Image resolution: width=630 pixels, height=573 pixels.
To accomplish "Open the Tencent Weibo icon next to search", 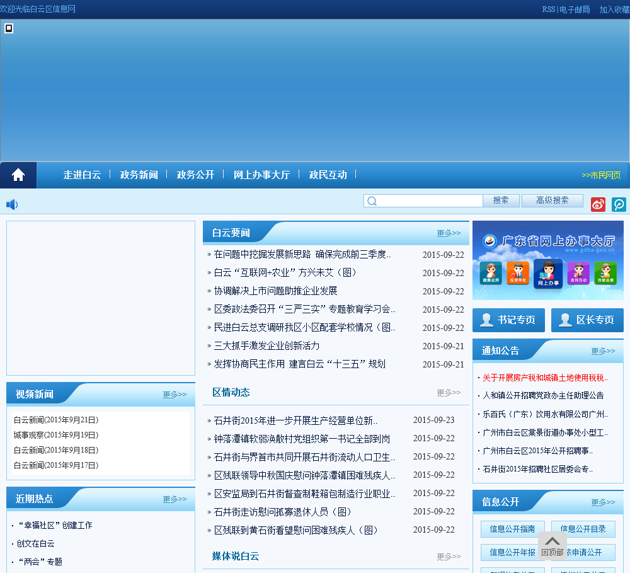I will (619, 204).
